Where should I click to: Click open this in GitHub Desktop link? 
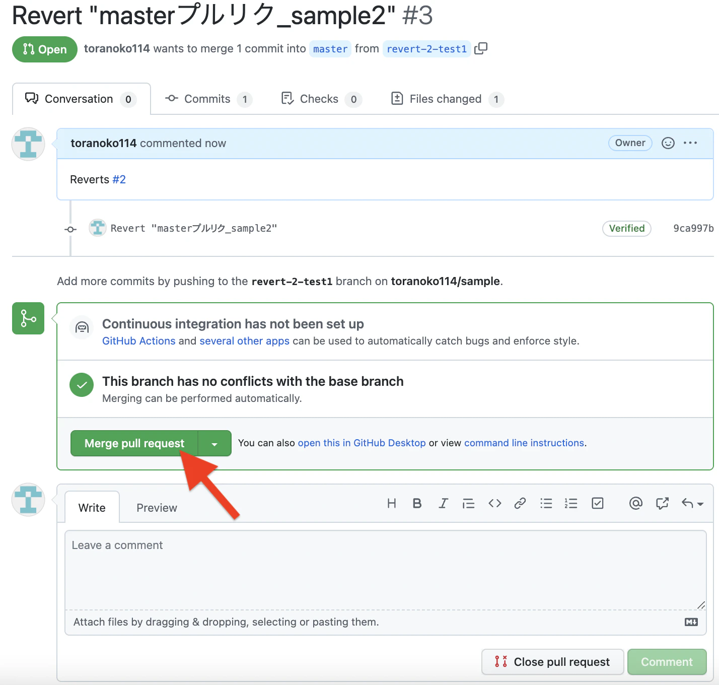[x=362, y=443]
